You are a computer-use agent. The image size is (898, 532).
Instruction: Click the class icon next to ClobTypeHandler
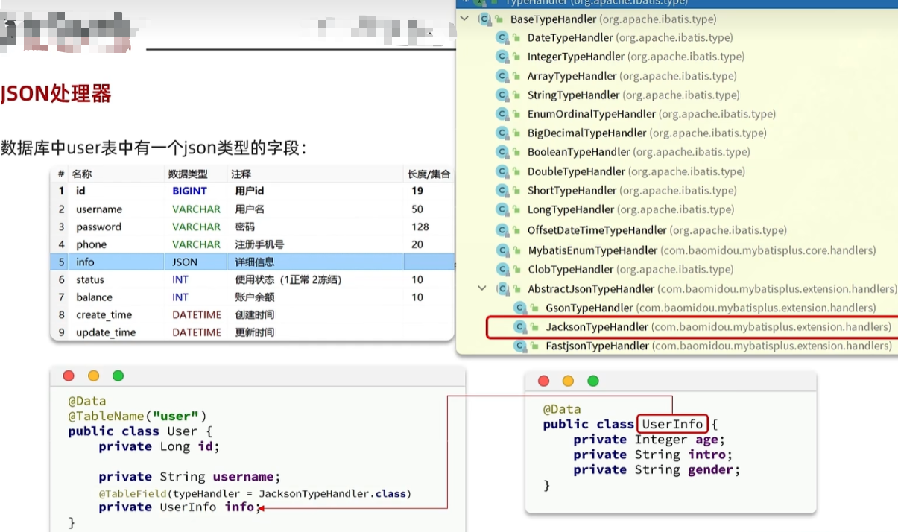coord(502,269)
